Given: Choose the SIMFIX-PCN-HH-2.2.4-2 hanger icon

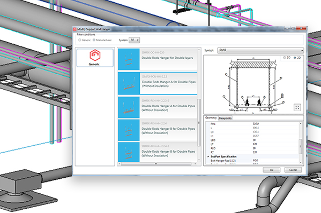Looking at the screenshot, I should [x=129, y=152].
